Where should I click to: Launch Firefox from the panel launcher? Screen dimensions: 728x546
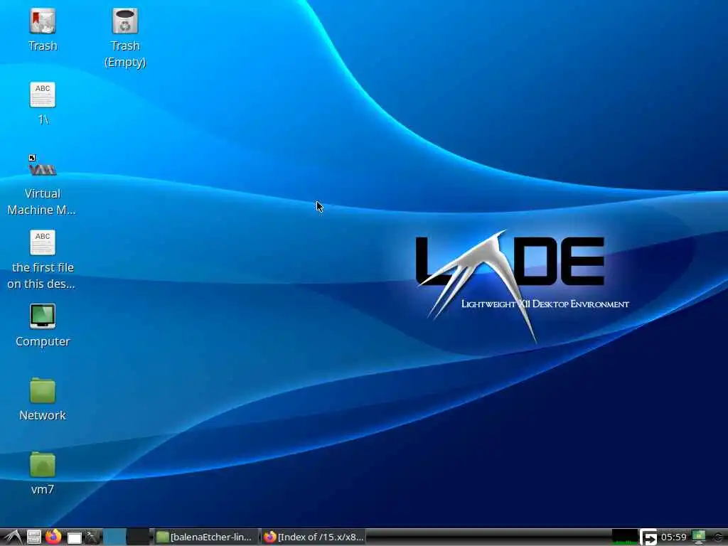[x=53, y=537]
